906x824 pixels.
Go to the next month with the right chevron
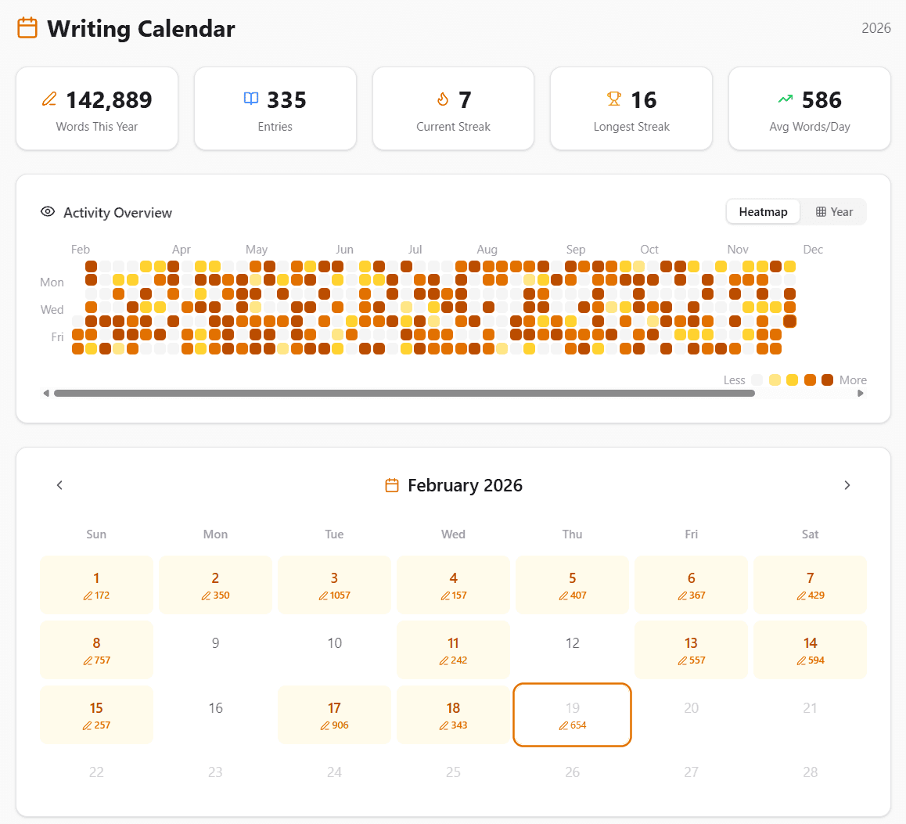[847, 484]
